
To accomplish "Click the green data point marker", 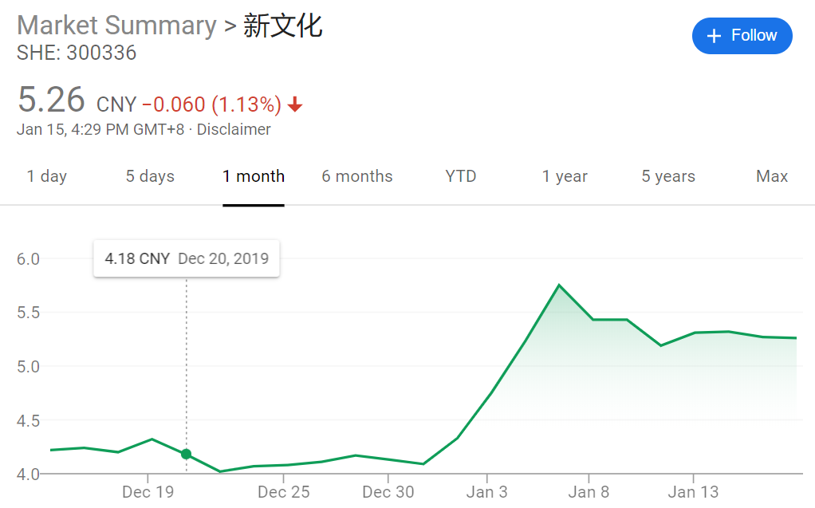I will 187,454.
